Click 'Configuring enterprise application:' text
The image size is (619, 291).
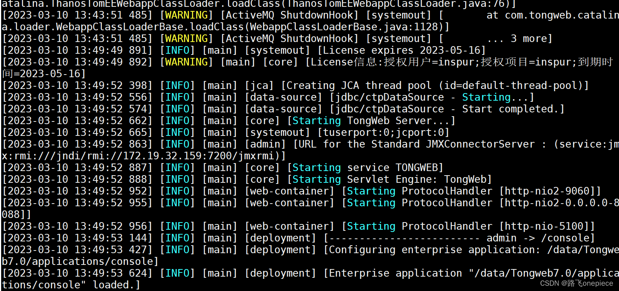coord(435,250)
